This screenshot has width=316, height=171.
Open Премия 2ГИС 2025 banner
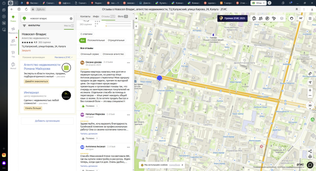coord(232,18)
